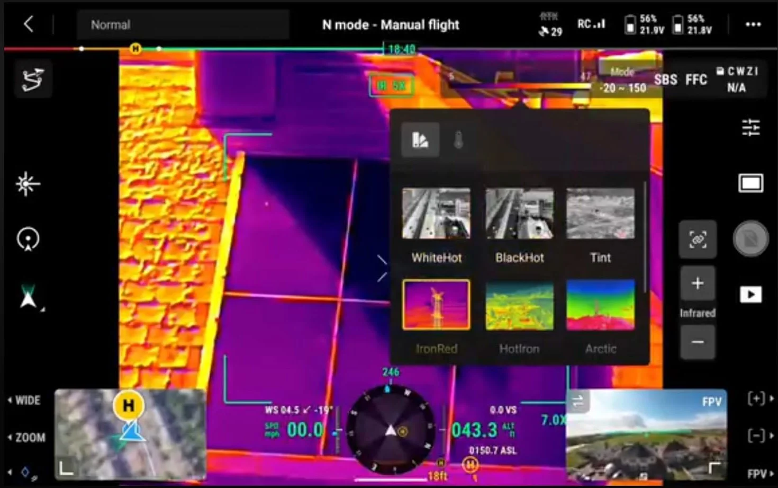The image size is (778, 488).
Task: Open the CWZI storage settings
Action: pyautogui.click(x=737, y=79)
